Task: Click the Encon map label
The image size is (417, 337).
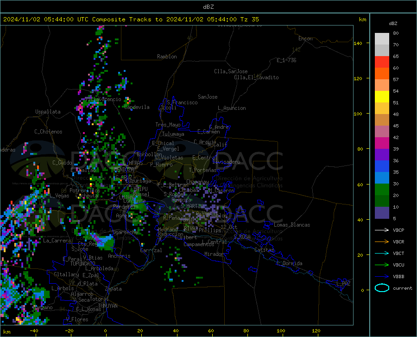Action: click(305, 38)
